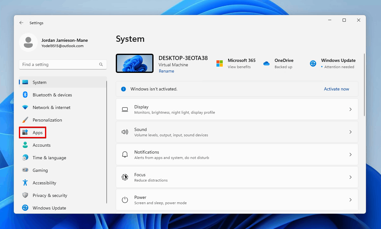Click the Gaming controller icon
The image size is (381, 229).
pyautogui.click(x=25, y=170)
